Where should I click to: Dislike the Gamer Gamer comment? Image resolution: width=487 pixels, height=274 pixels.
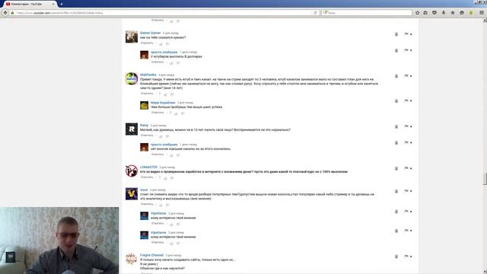coord(167,44)
